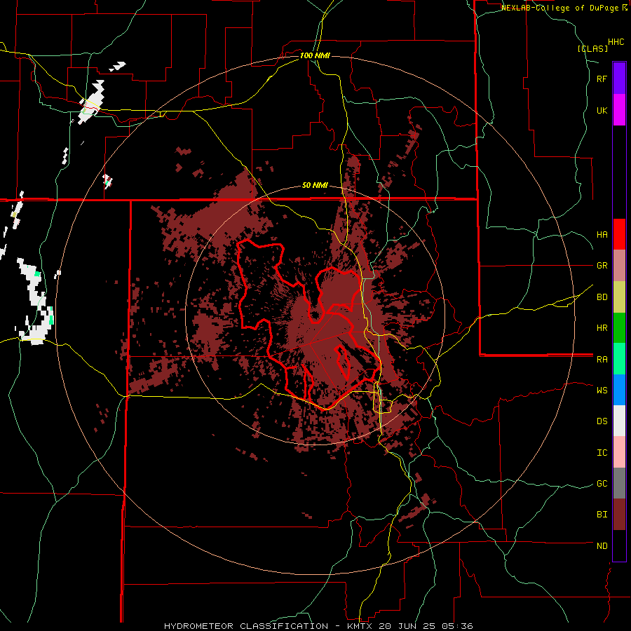Click the RF legend label
The width and height of the screenshot is (631, 631).
(x=602, y=79)
